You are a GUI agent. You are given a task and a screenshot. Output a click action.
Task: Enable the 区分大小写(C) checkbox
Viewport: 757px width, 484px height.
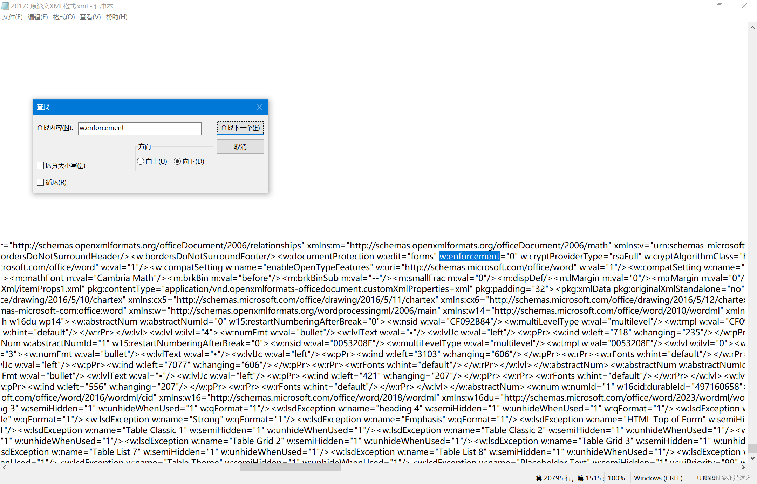click(40, 165)
